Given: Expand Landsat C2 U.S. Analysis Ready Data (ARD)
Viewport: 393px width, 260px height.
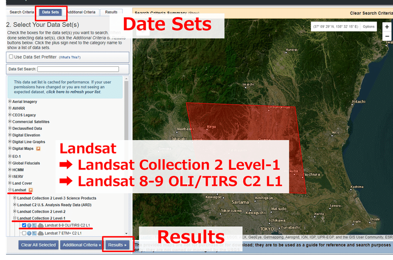Looking at the screenshot, I should tap(15, 204).
